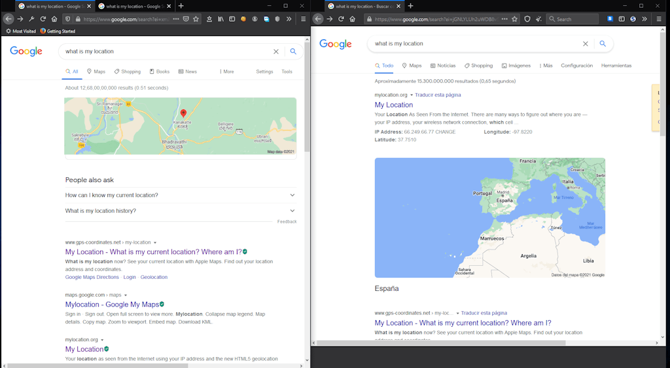Bookmark this page in the left window
The width and height of the screenshot is (670, 368).
coord(196,19)
